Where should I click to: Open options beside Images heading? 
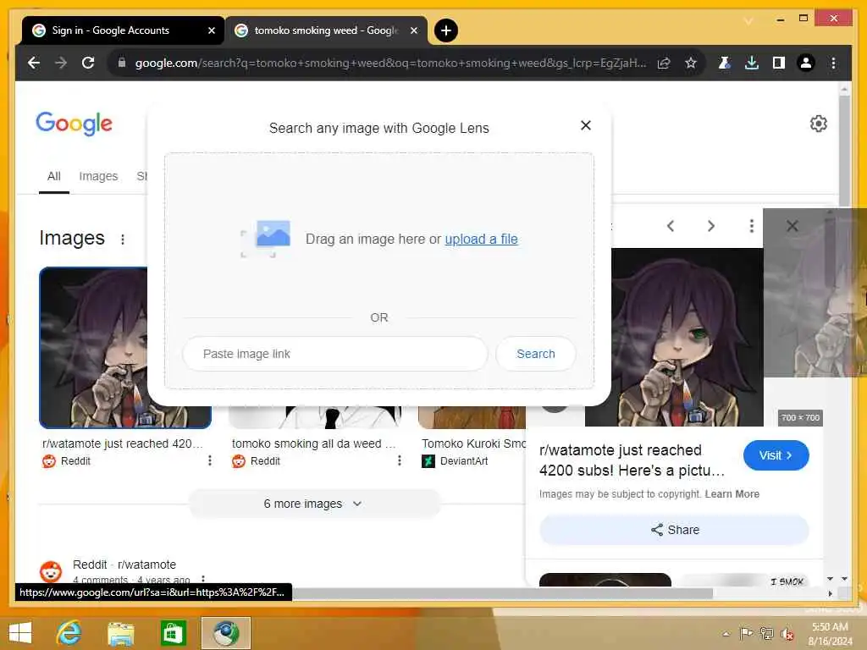(123, 240)
